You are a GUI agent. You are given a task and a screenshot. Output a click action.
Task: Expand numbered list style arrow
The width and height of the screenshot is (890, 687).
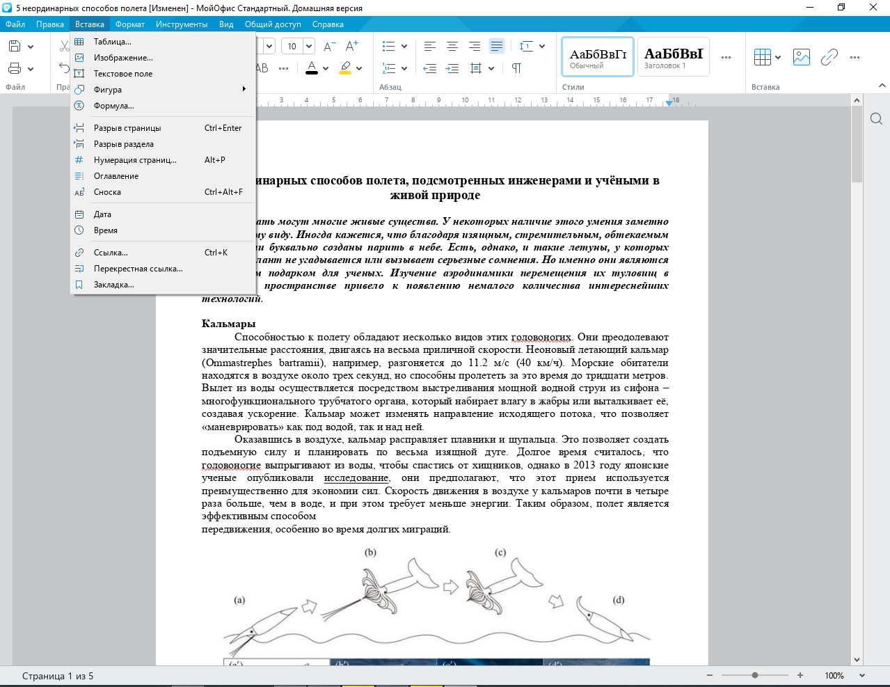point(404,69)
